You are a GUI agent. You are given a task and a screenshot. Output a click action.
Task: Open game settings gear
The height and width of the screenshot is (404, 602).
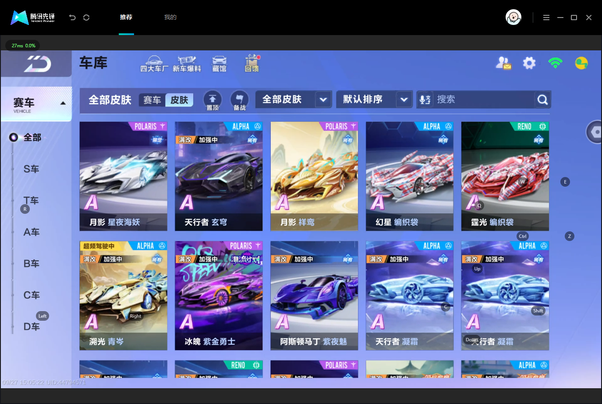(x=529, y=63)
